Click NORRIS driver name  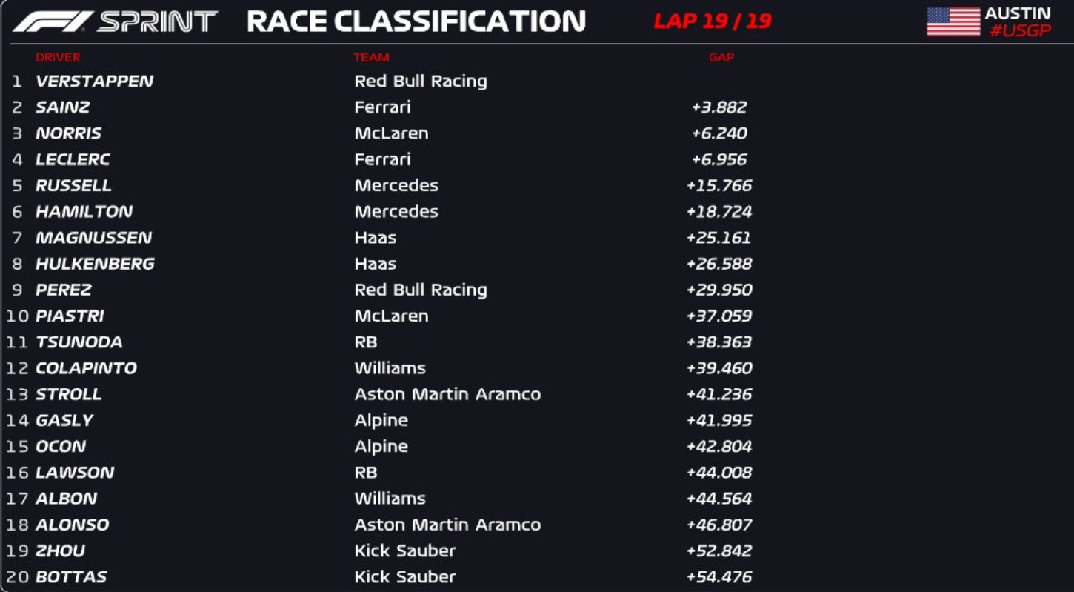[x=69, y=133]
